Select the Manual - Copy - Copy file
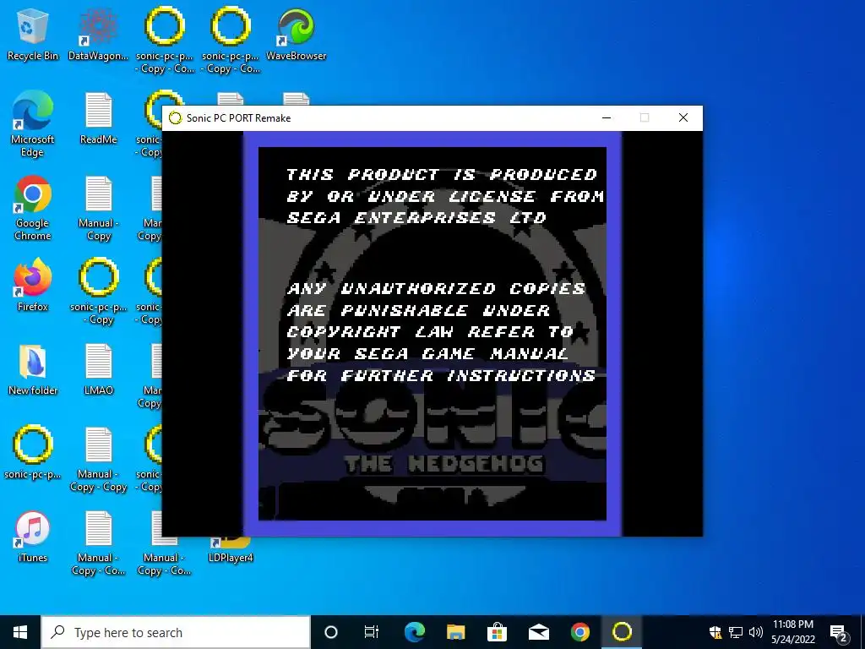The height and width of the screenshot is (649, 865). [x=98, y=459]
